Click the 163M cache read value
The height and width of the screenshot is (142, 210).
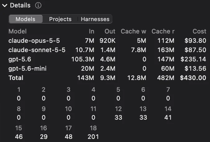coord(166,50)
